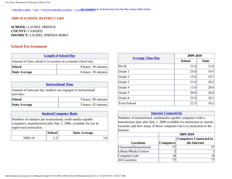The width and height of the screenshot is (232, 179).
Task: Select the 'DISTRICT: LAUREL SPRINGS BORO' line
Action: click(39, 35)
